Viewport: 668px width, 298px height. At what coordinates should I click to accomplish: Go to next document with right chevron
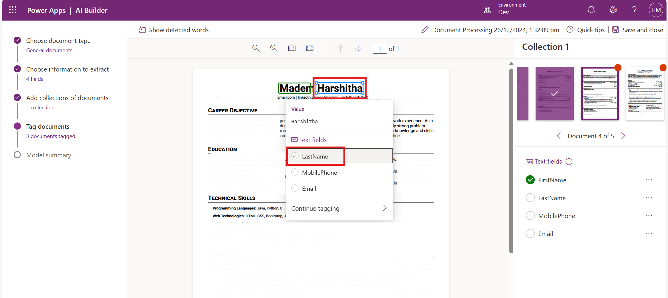click(x=623, y=136)
